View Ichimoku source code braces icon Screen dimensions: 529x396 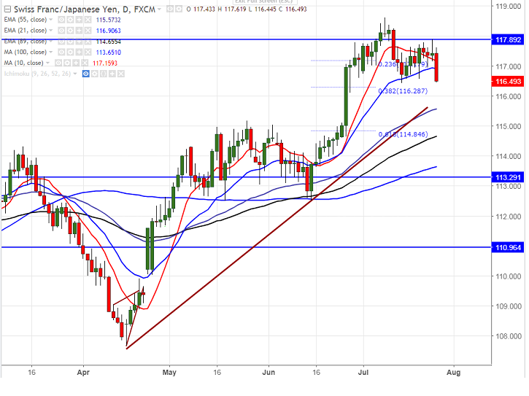click(103, 74)
